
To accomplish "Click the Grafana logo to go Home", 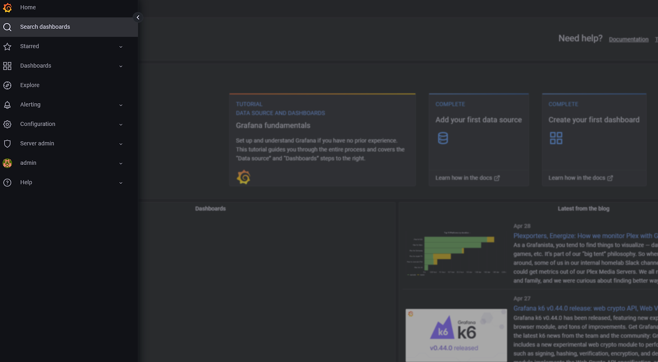I will [7, 7].
